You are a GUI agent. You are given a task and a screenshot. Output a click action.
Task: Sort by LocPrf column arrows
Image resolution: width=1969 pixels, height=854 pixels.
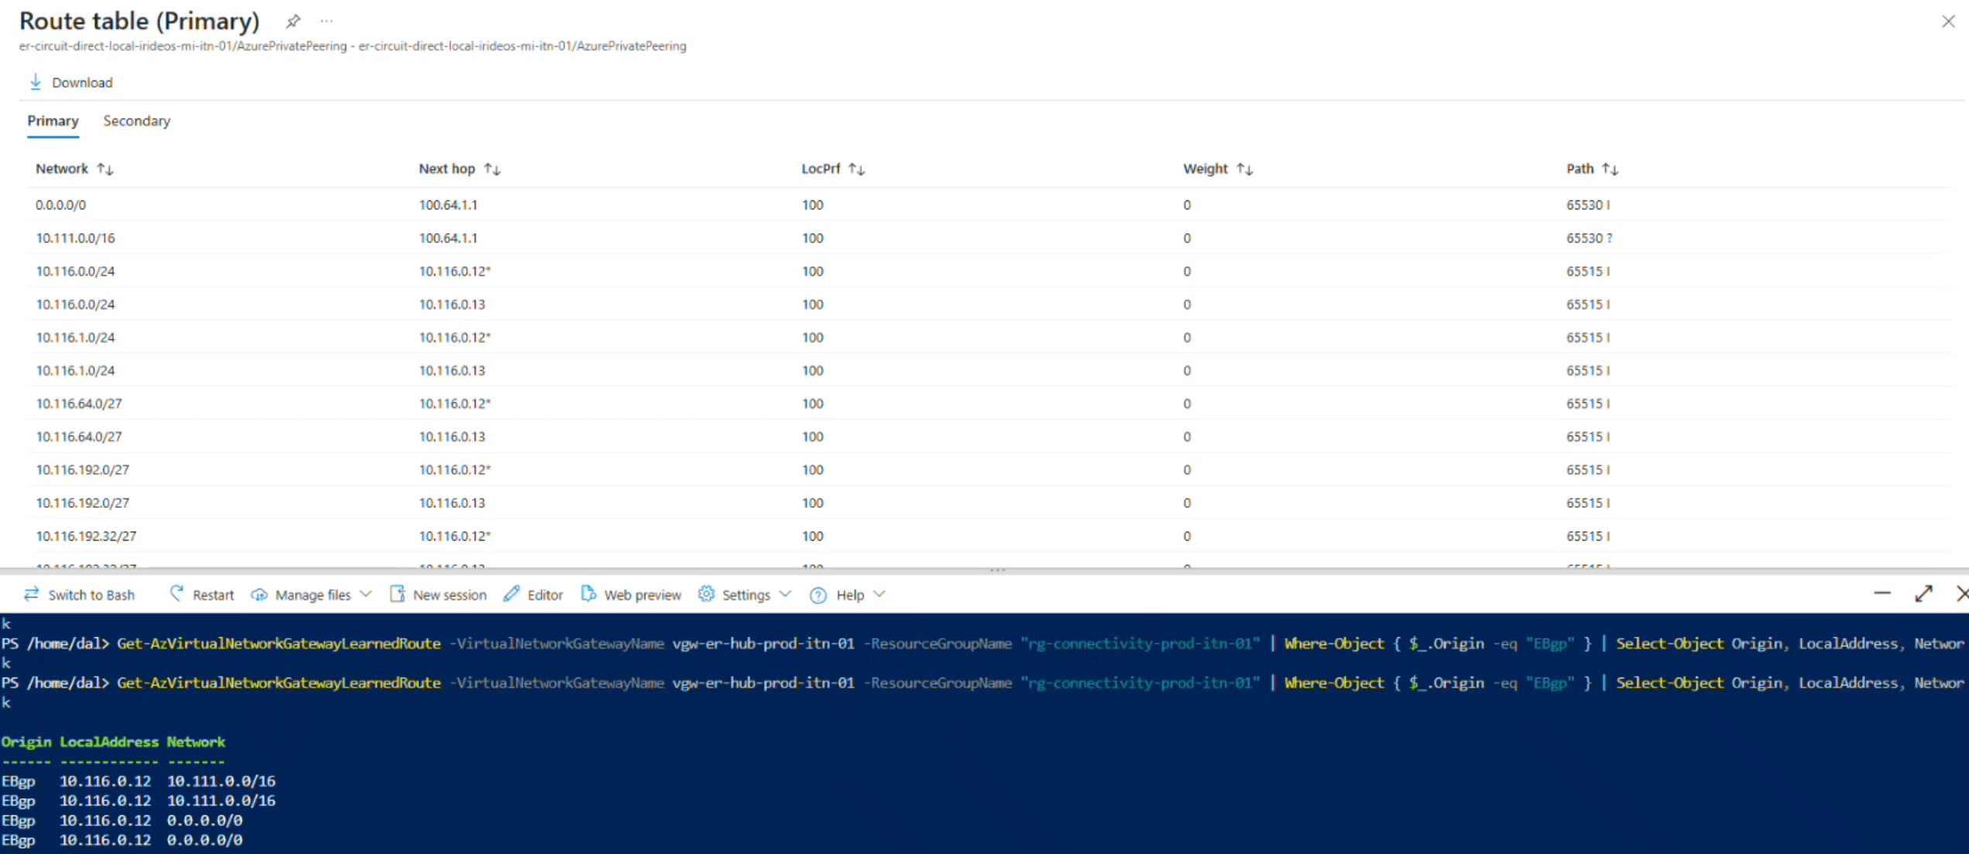tap(856, 169)
